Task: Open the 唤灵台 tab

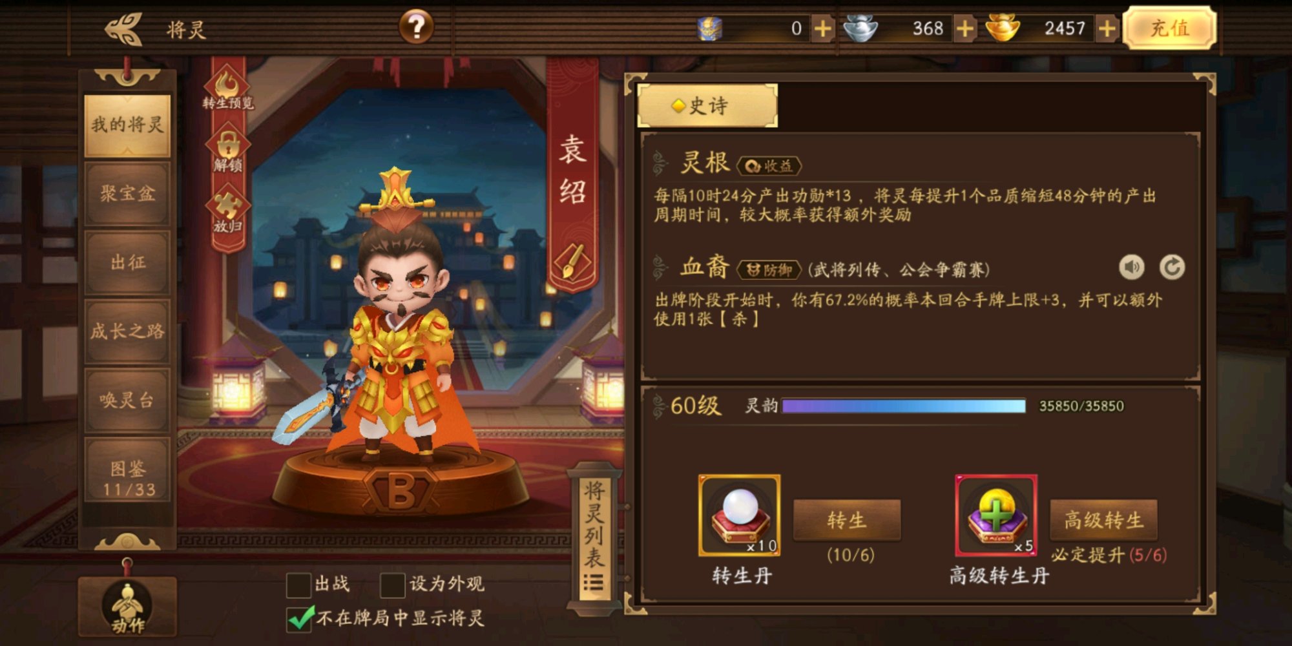Action: point(127,400)
